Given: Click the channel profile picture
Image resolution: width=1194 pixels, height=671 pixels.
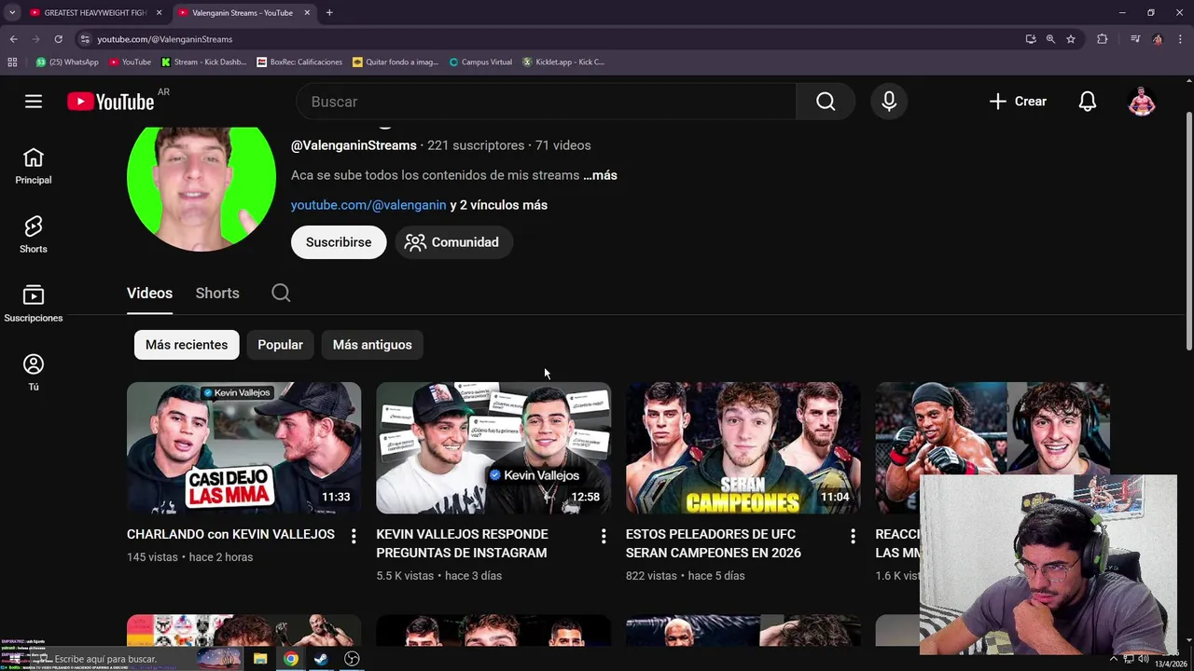Looking at the screenshot, I should click(x=201, y=187).
